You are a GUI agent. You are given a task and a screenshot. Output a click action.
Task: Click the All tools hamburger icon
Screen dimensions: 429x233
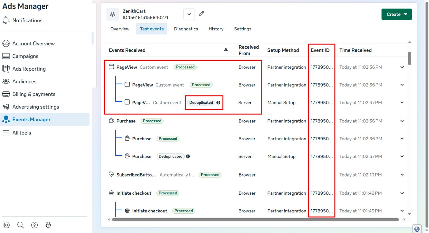(x=6, y=133)
